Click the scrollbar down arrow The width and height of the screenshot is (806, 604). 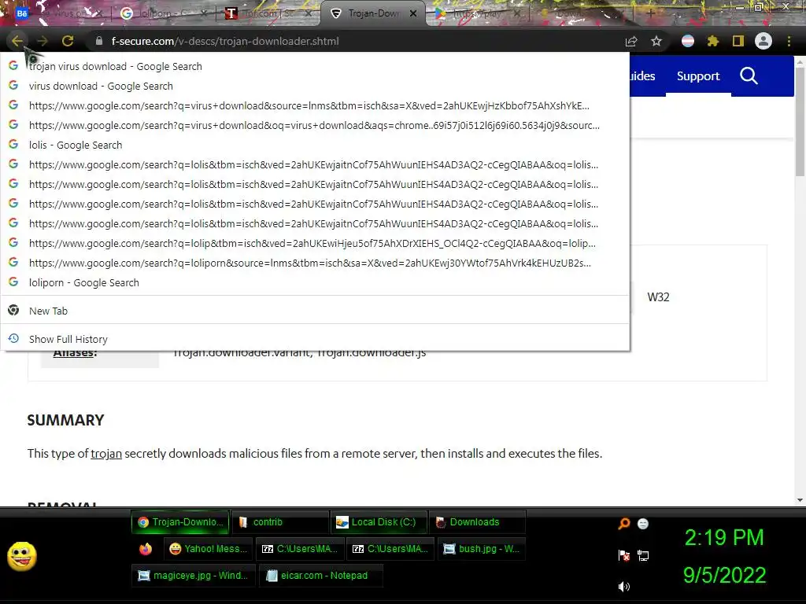click(800, 499)
